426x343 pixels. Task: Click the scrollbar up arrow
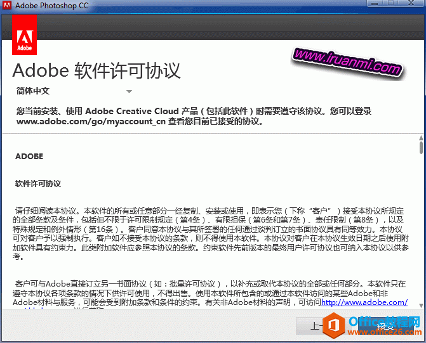[421, 137]
